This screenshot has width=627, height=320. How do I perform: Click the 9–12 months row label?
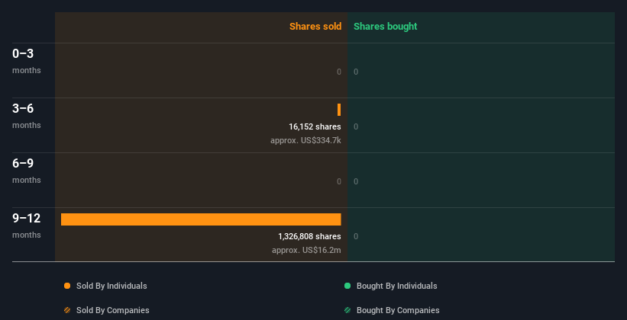point(27,225)
